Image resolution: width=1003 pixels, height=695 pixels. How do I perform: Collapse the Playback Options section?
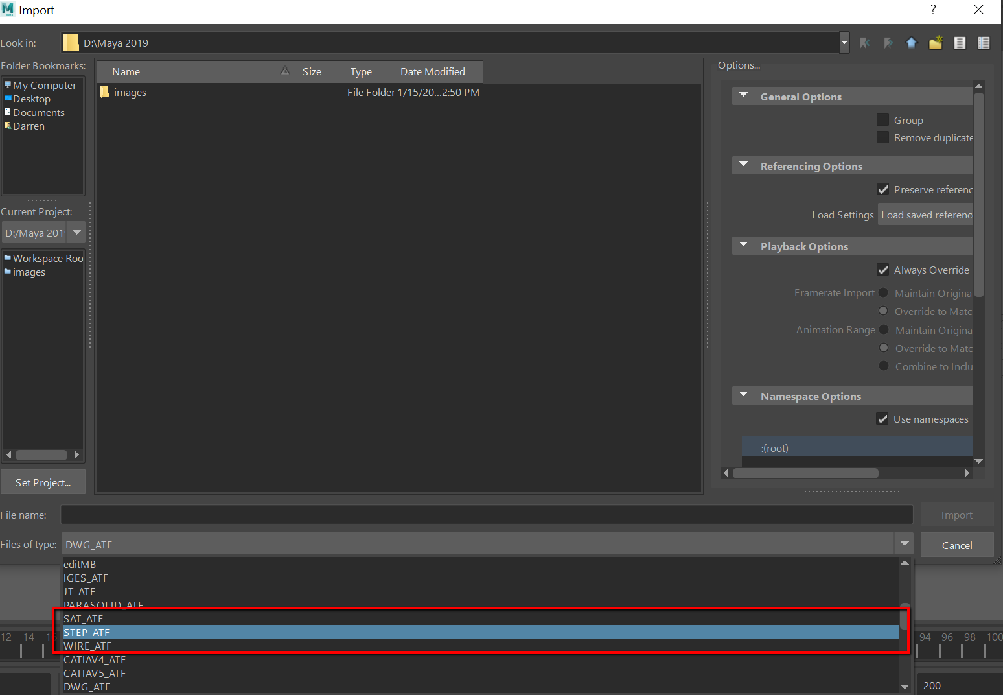point(743,246)
